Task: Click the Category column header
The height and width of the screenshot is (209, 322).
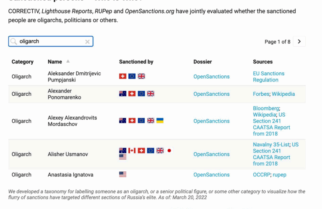Action: [x=22, y=62]
